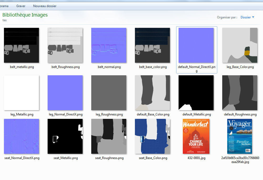Click the belt_Roughness.png file name
The height and width of the screenshot is (180, 263).
coord(65,67)
